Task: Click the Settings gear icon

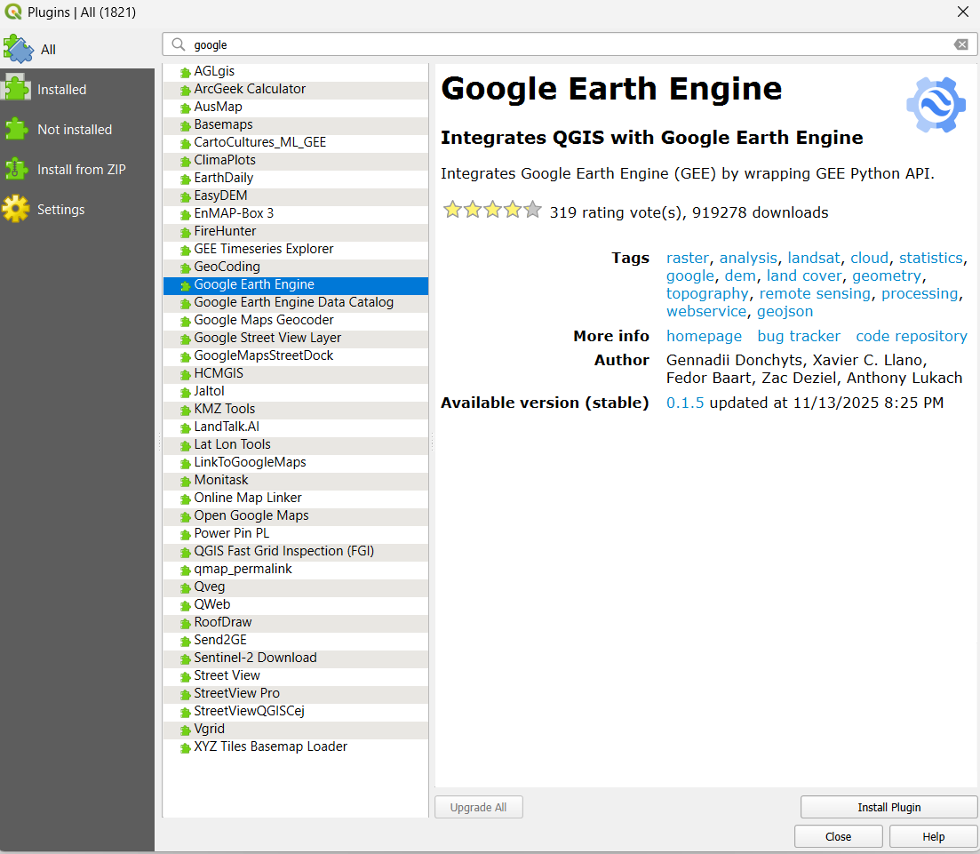Action: (x=16, y=209)
